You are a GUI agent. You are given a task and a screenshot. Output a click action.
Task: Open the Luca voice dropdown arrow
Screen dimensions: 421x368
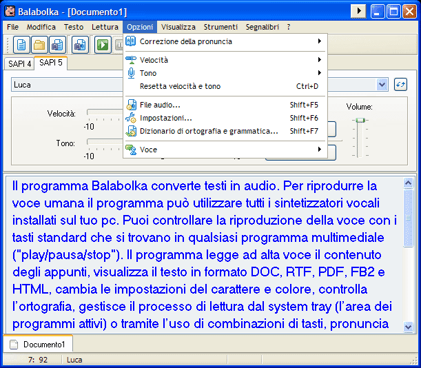[382, 85]
